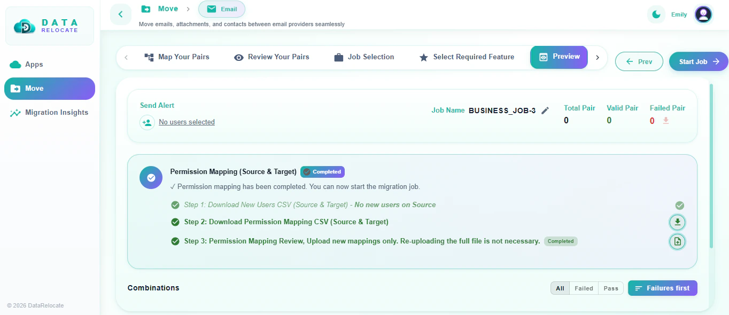Viewport: 729px width, 315px height.
Task: Click the add user alert icon
Action: 147,123
